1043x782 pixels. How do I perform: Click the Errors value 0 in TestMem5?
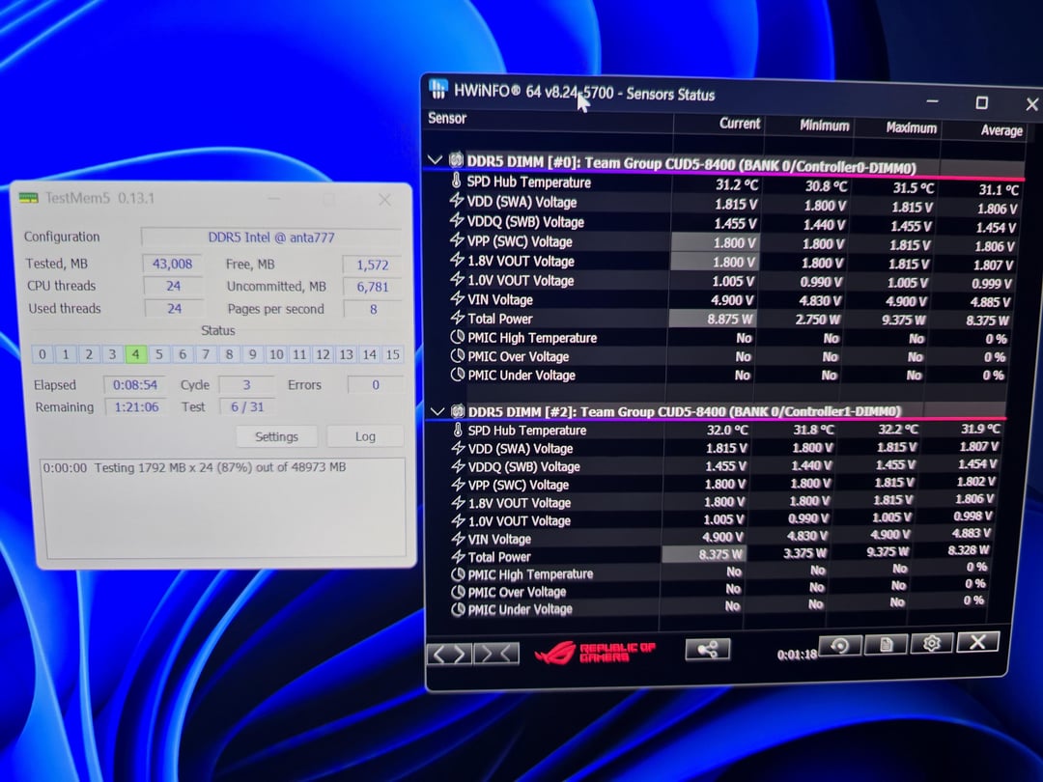pyautogui.click(x=375, y=384)
